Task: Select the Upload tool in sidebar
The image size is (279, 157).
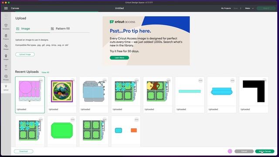Action: 6,88
